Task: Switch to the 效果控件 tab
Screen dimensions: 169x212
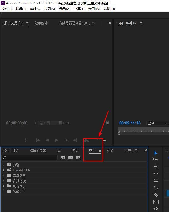Action: (41, 23)
